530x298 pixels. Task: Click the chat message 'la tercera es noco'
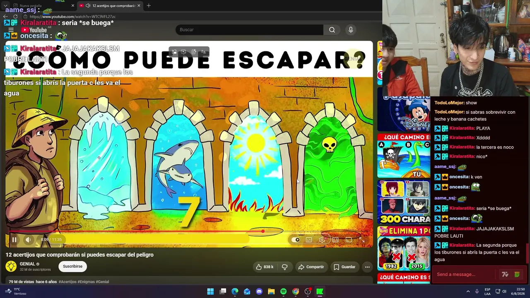coord(495,147)
